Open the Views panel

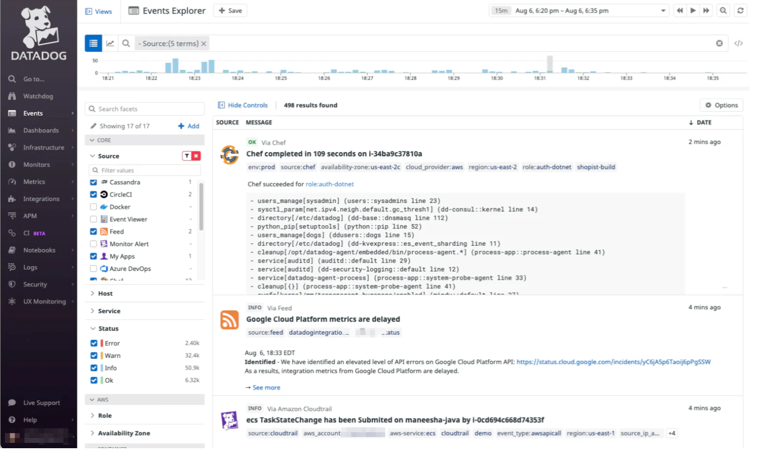(99, 11)
